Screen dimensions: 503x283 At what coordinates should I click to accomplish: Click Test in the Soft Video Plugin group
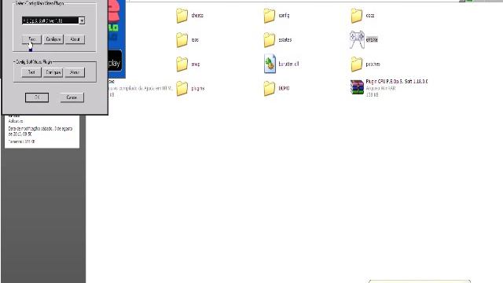31,72
